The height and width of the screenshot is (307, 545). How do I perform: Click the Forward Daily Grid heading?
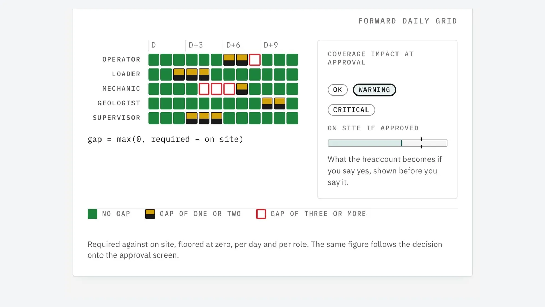pyautogui.click(x=408, y=21)
